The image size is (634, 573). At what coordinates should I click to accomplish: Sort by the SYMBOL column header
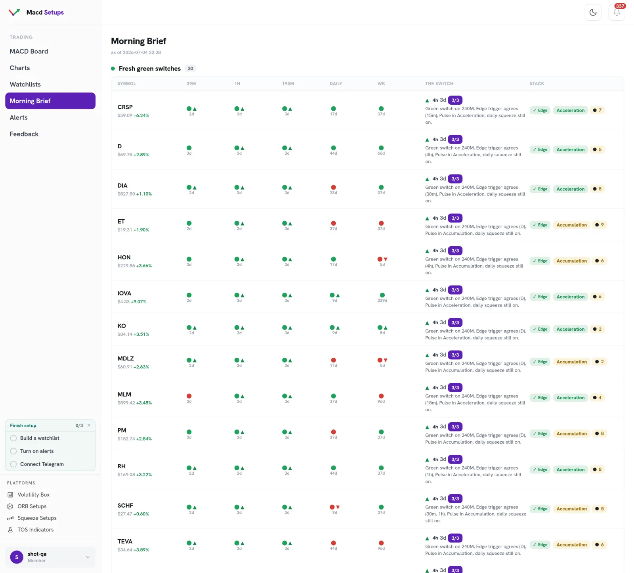pos(127,84)
